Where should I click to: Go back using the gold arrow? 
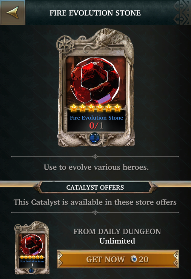pos(13,13)
